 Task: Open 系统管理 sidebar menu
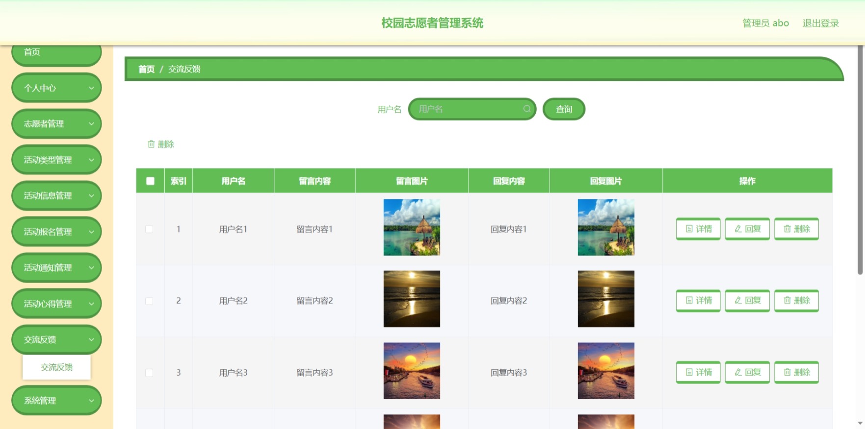[x=56, y=401]
